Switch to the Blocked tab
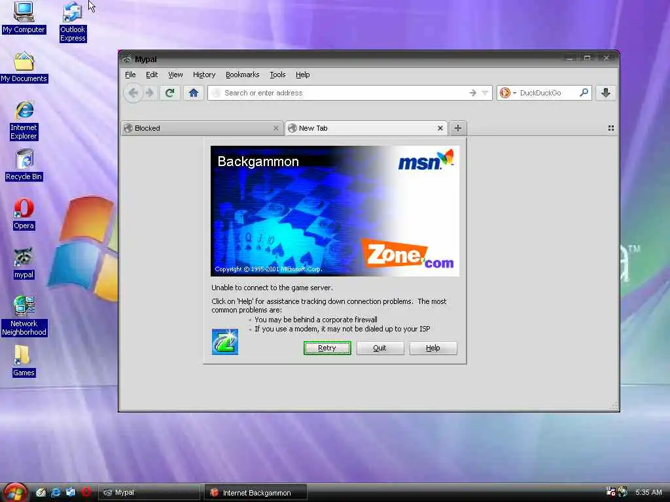670x502 pixels. pos(202,128)
